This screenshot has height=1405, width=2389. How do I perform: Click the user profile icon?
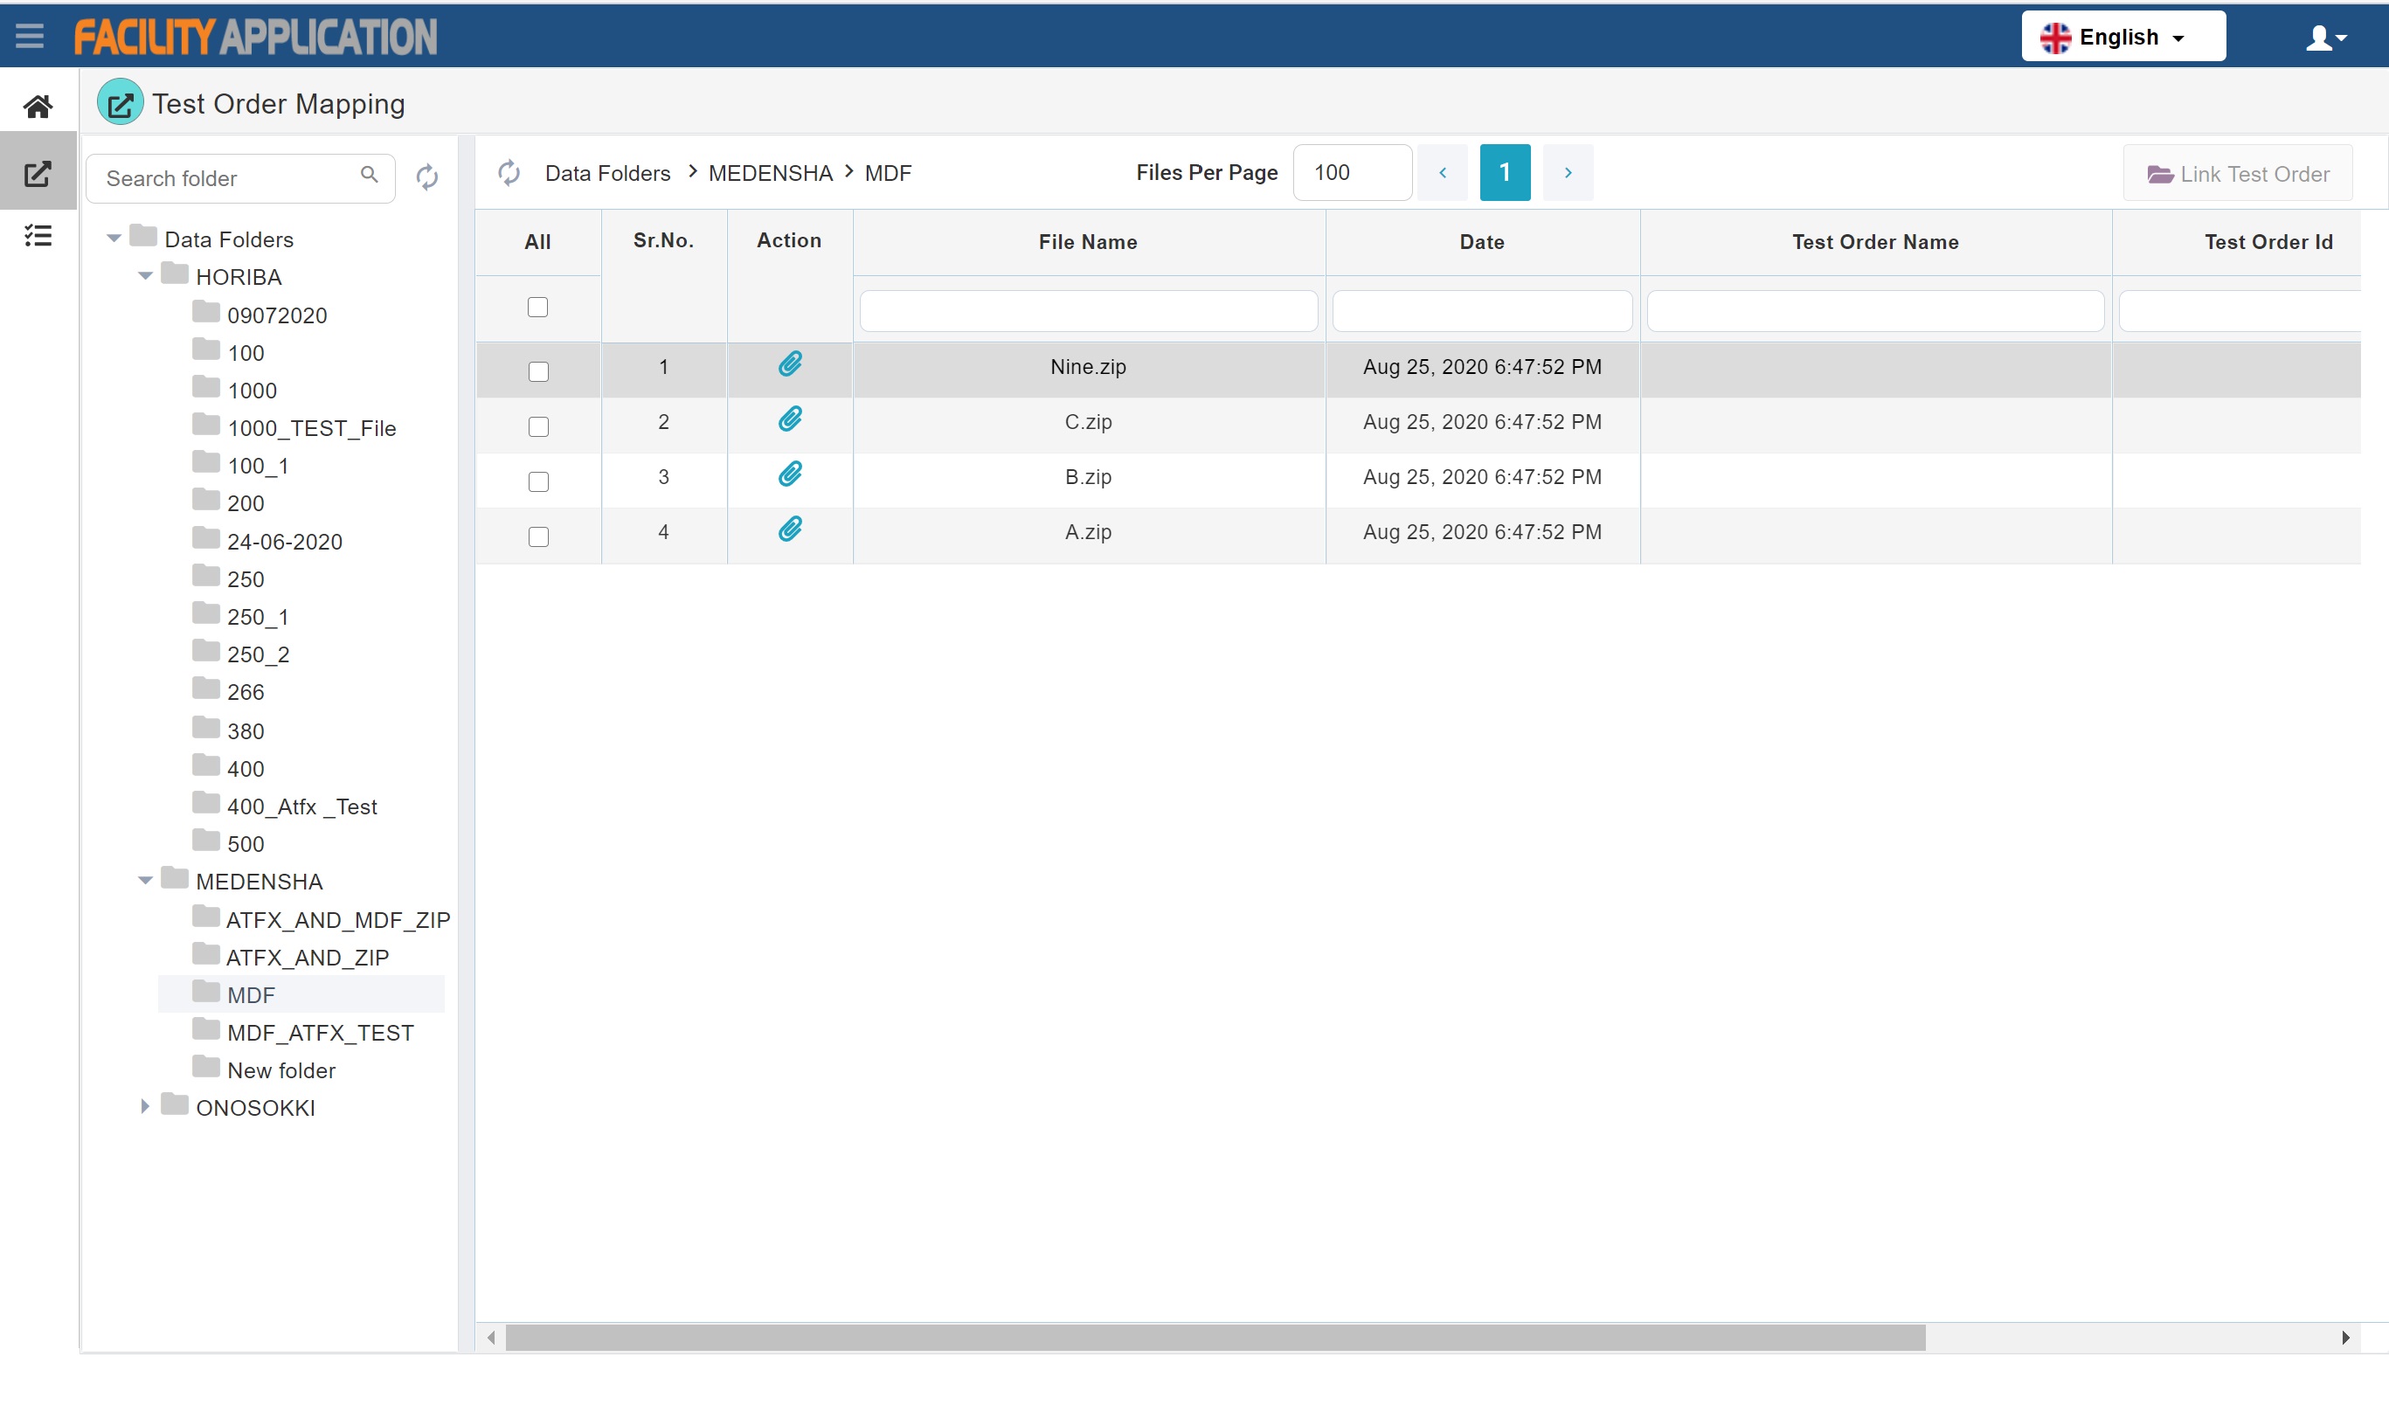2326,38
